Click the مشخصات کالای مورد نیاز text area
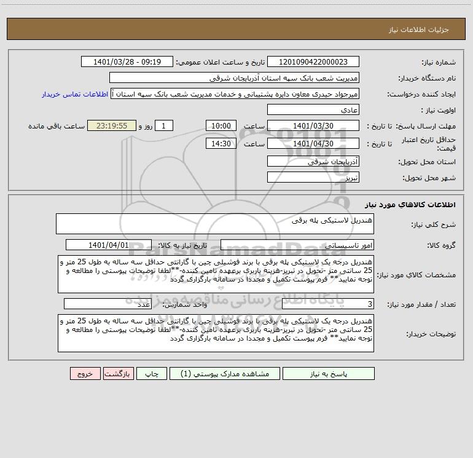This screenshot has width=473, height=458. [216, 274]
